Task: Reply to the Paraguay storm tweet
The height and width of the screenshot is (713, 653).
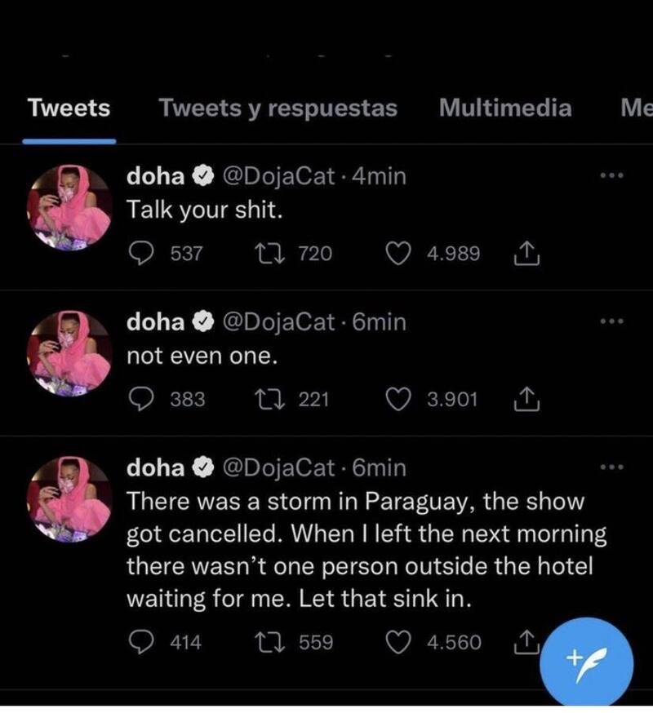Action: (x=144, y=642)
